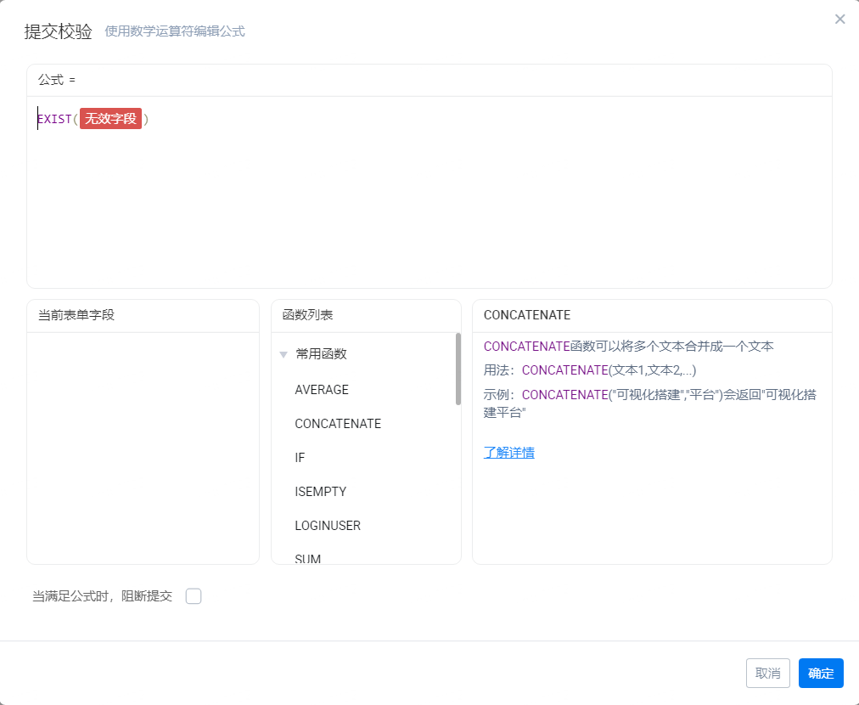The width and height of the screenshot is (859, 705).
Task: Click 确定 button
Action: coord(821,673)
